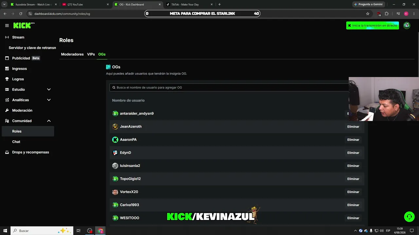Click username TopoGigio12
Viewport: 419px width, 235px height.
click(130, 179)
